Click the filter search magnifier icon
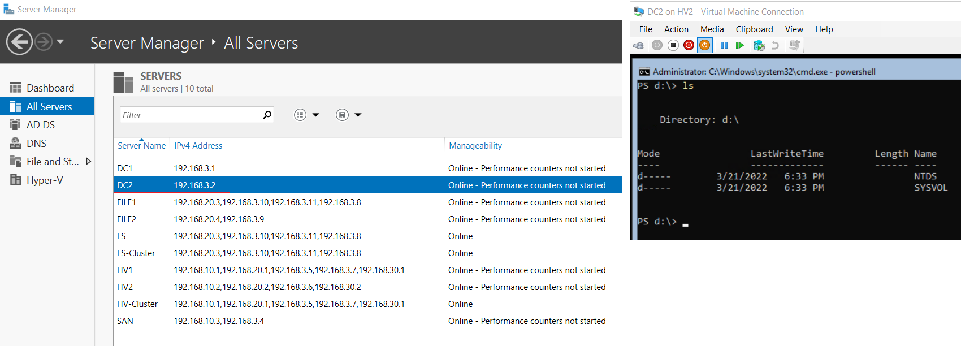The height and width of the screenshot is (346, 961). tap(267, 115)
